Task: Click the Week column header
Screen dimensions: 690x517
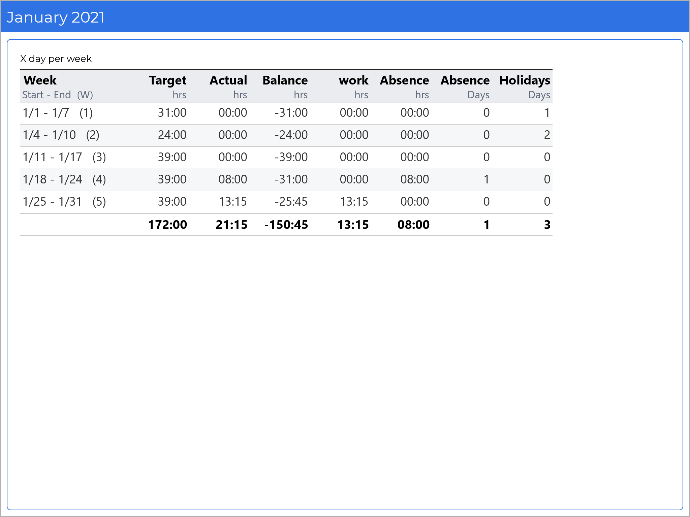Action: tap(40, 80)
